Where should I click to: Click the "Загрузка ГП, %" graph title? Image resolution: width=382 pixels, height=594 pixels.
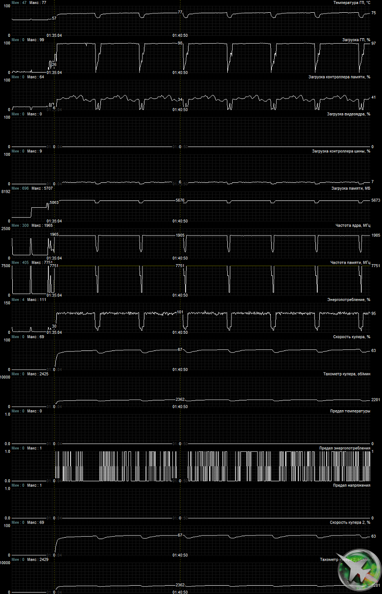coord(356,39)
